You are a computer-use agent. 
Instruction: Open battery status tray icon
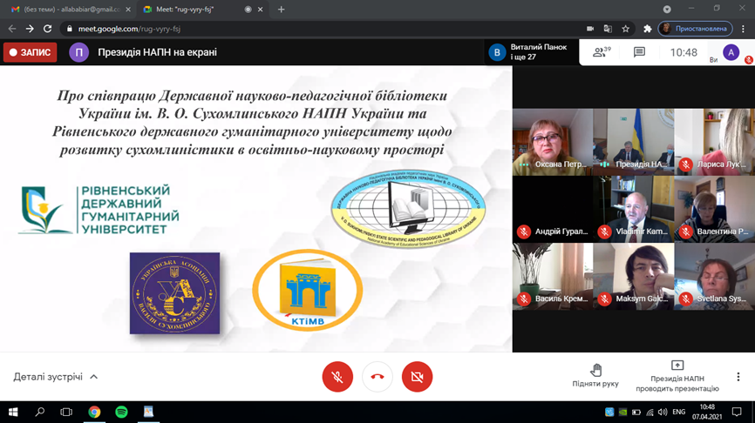pyautogui.click(x=636, y=412)
